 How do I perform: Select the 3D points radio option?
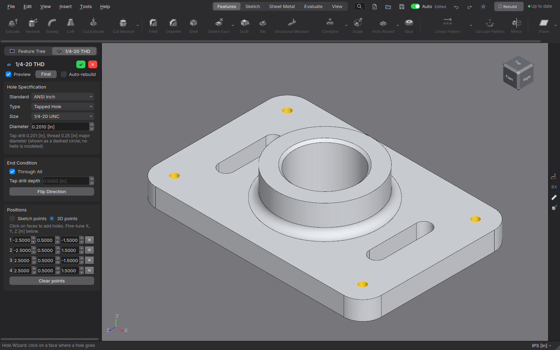[52, 218]
